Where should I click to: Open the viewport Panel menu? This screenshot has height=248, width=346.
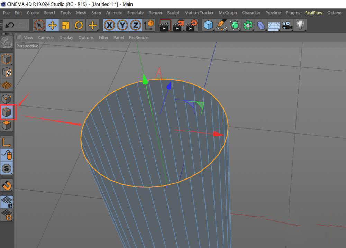(x=118, y=37)
